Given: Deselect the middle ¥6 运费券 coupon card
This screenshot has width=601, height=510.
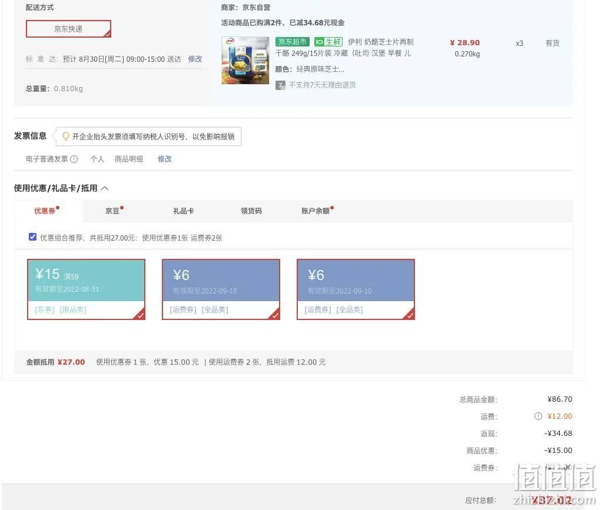Looking at the screenshot, I should click(x=221, y=289).
